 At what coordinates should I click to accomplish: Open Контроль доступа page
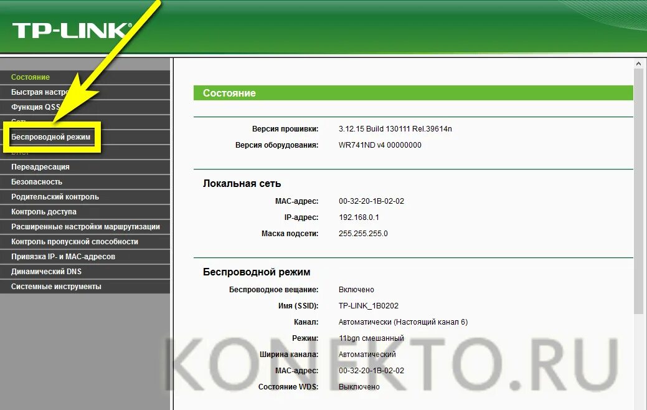[x=85, y=211]
